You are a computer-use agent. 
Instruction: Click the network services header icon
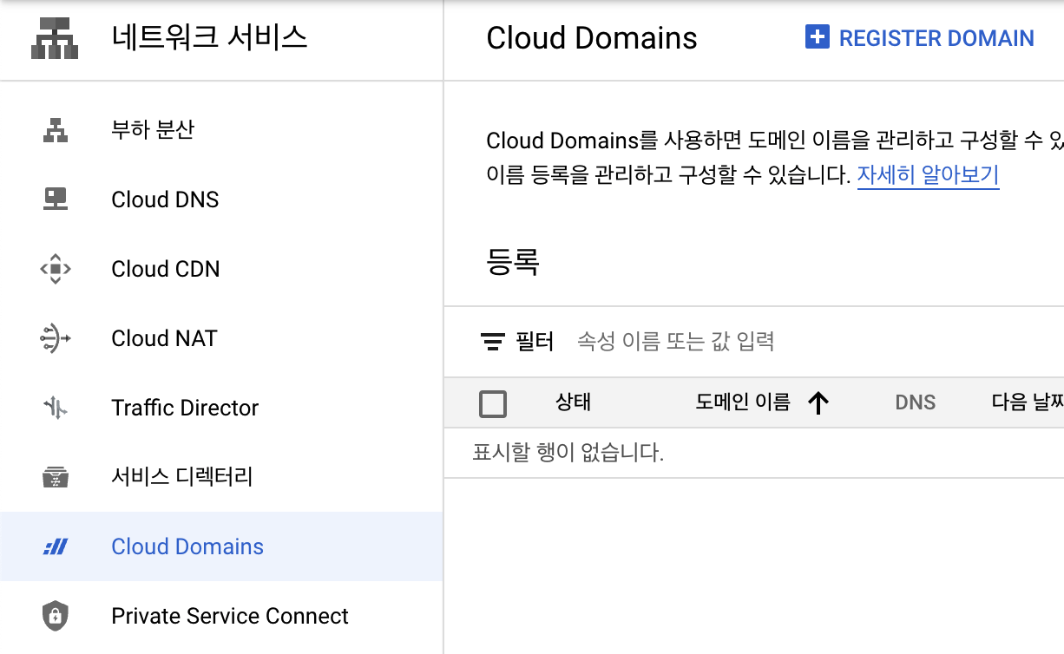[55, 39]
